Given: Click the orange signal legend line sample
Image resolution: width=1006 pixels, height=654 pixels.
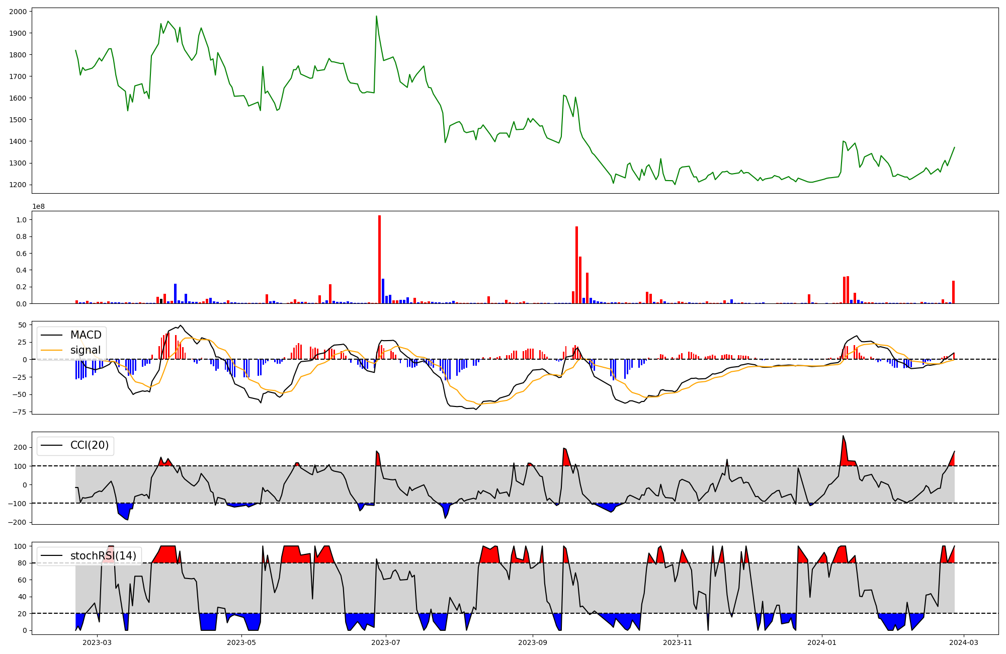Looking at the screenshot, I should click(52, 350).
